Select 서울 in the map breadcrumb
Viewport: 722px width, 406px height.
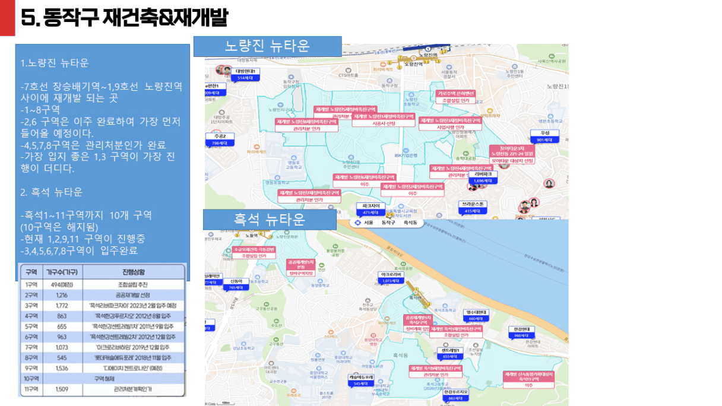(368, 223)
